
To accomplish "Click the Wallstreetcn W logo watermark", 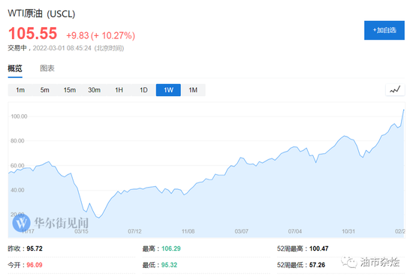I will [x=21, y=223].
